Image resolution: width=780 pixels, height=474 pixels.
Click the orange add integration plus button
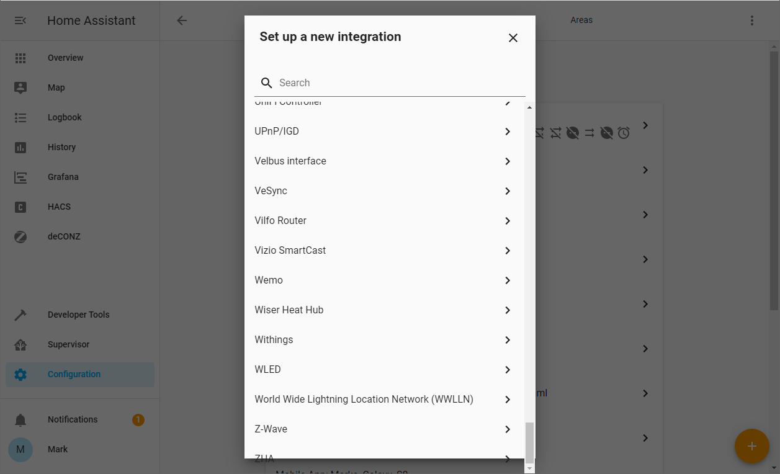coord(752,446)
